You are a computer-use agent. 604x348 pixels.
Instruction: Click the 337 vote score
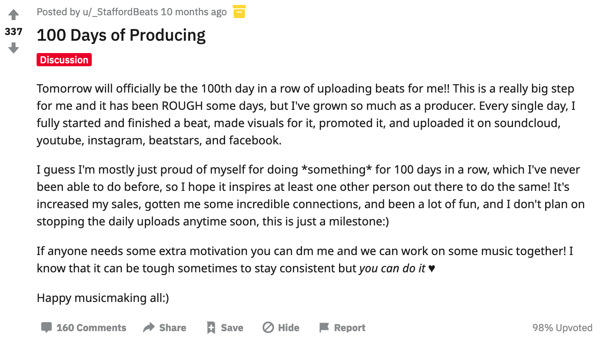(x=14, y=32)
